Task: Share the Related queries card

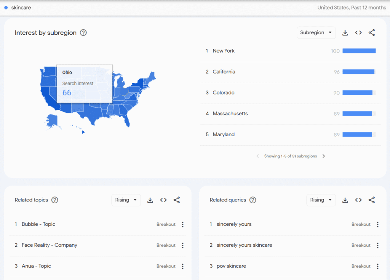Action: coord(372,200)
